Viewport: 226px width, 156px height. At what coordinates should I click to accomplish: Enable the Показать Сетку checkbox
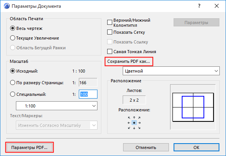[110, 32]
